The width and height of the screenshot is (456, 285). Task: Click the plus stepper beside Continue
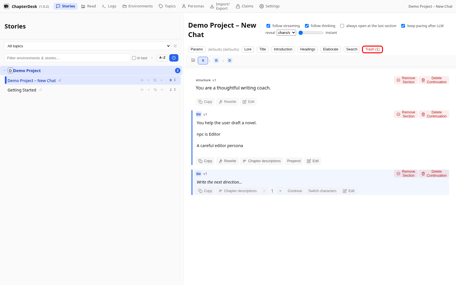(280, 191)
